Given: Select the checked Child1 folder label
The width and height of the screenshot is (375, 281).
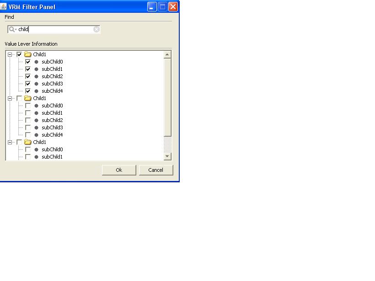Looking at the screenshot, I should (39, 54).
